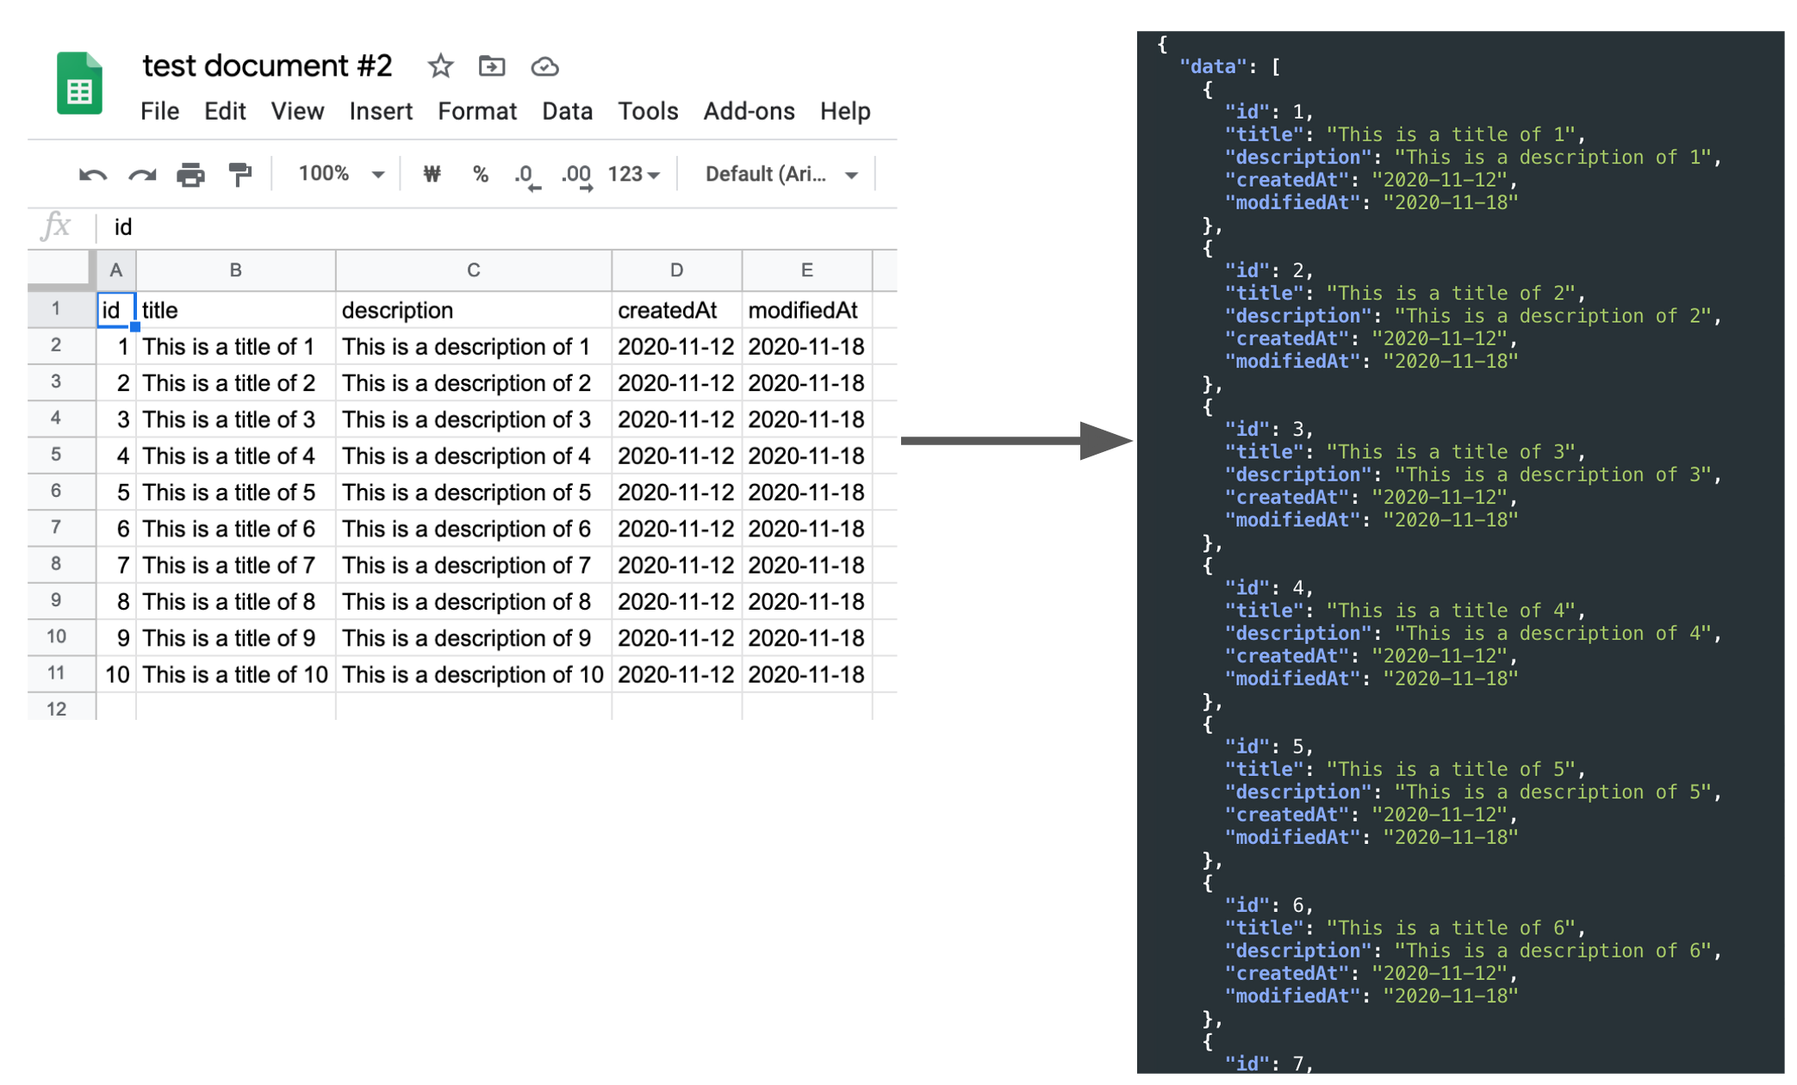Image resolution: width=1797 pixels, height=1085 pixels.
Task: Format as currency with won icon
Action: (432, 175)
